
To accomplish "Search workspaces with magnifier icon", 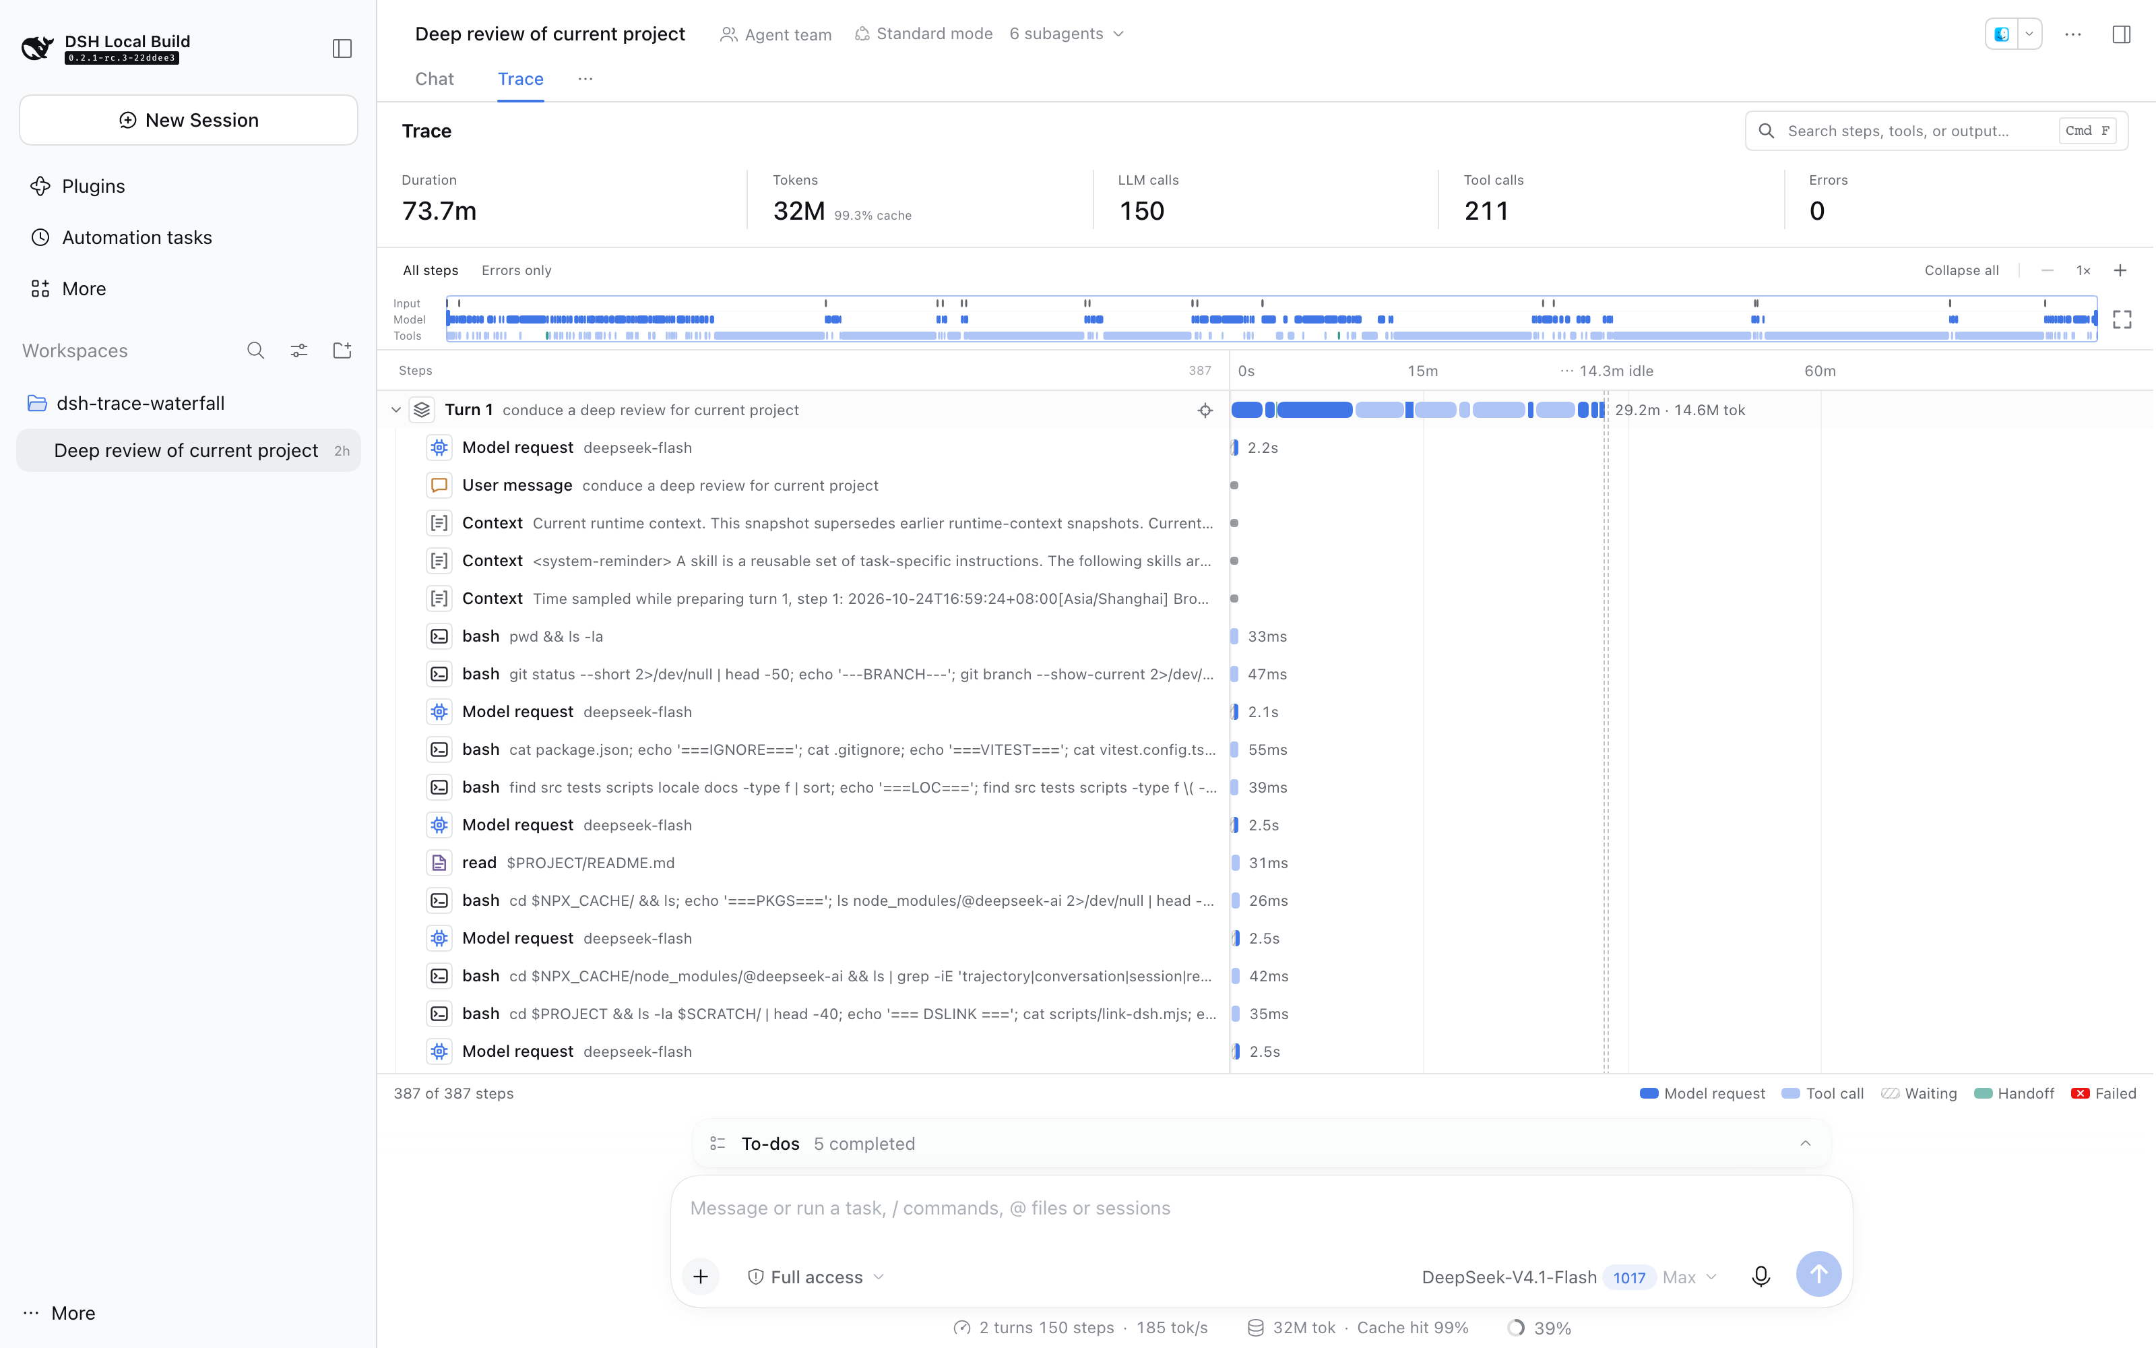I will pos(256,350).
